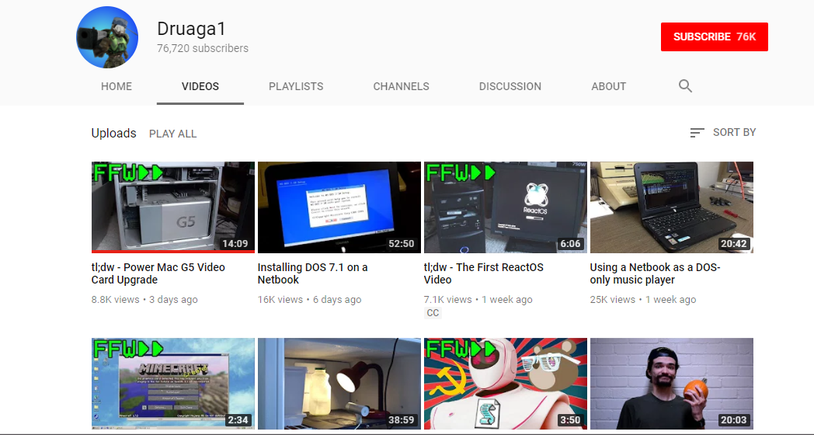Click the Sort By lines icon
The width and height of the screenshot is (814, 435).
click(697, 133)
